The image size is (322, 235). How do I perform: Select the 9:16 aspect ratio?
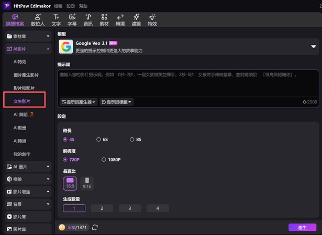coord(87,184)
